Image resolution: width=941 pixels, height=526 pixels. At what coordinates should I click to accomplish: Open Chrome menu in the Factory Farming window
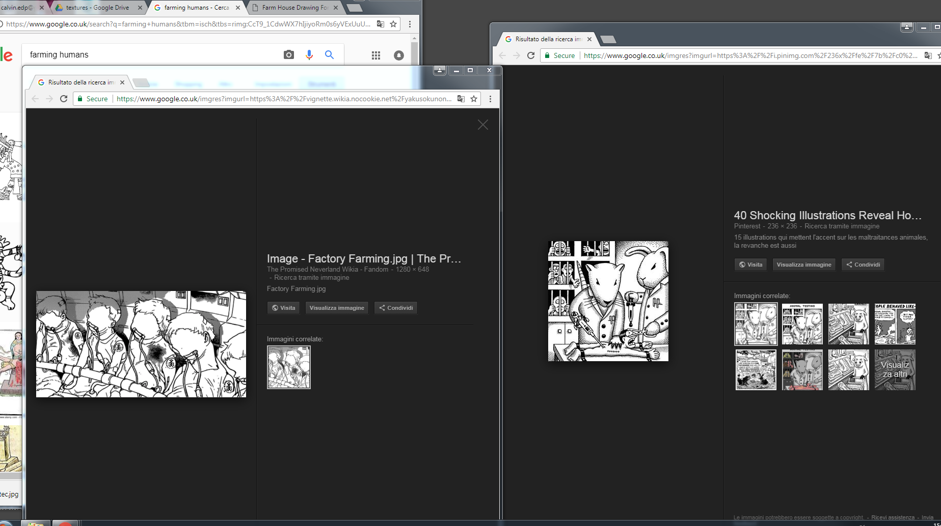[490, 99]
